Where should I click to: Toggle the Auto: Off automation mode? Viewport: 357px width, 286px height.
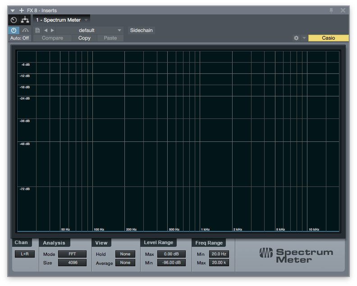pyautogui.click(x=20, y=38)
